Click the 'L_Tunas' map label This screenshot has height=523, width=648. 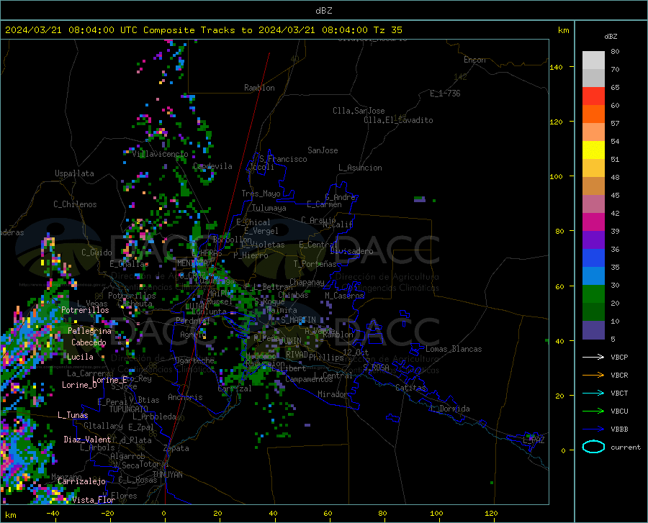pos(73,415)
